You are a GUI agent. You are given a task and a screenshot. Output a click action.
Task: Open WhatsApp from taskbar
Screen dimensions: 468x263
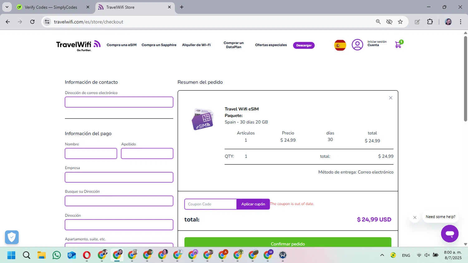click(x=57, y=255)
